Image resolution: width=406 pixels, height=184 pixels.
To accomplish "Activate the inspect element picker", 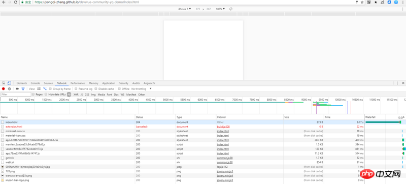I will [x=4, y=83].
